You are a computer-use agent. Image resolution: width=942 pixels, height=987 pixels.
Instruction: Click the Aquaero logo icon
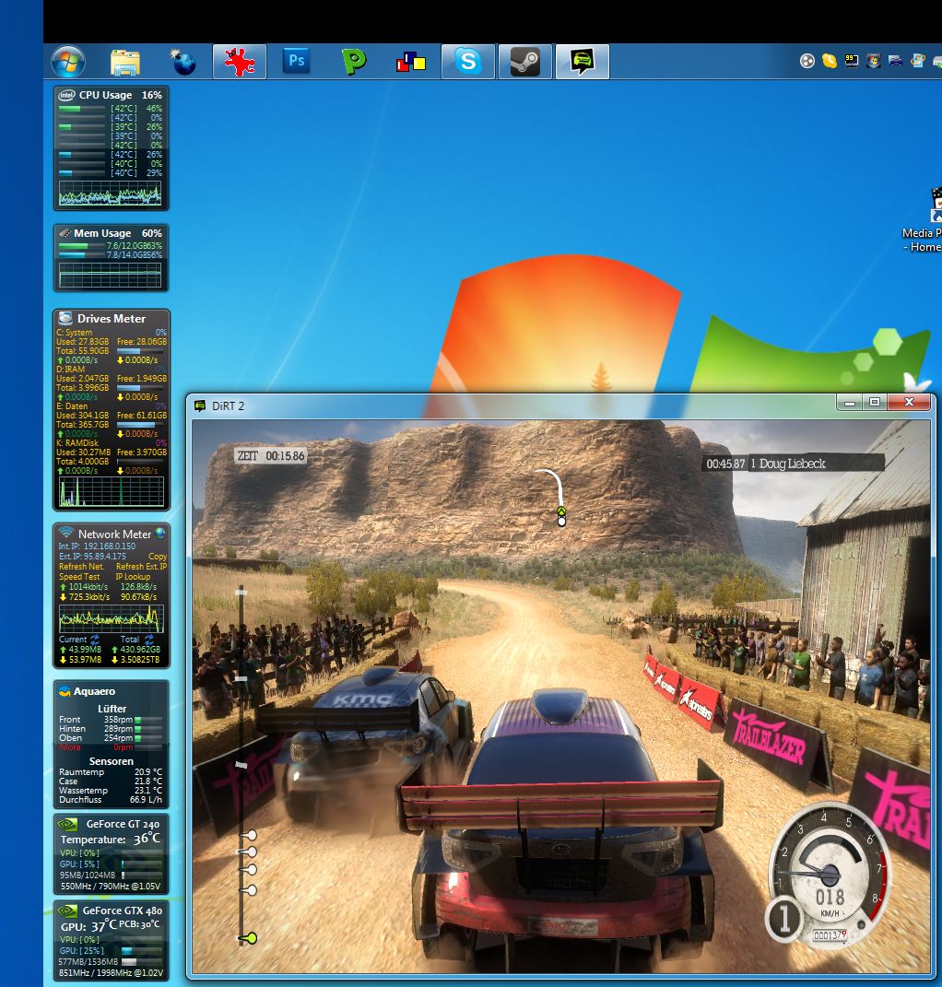click(65, 691)
